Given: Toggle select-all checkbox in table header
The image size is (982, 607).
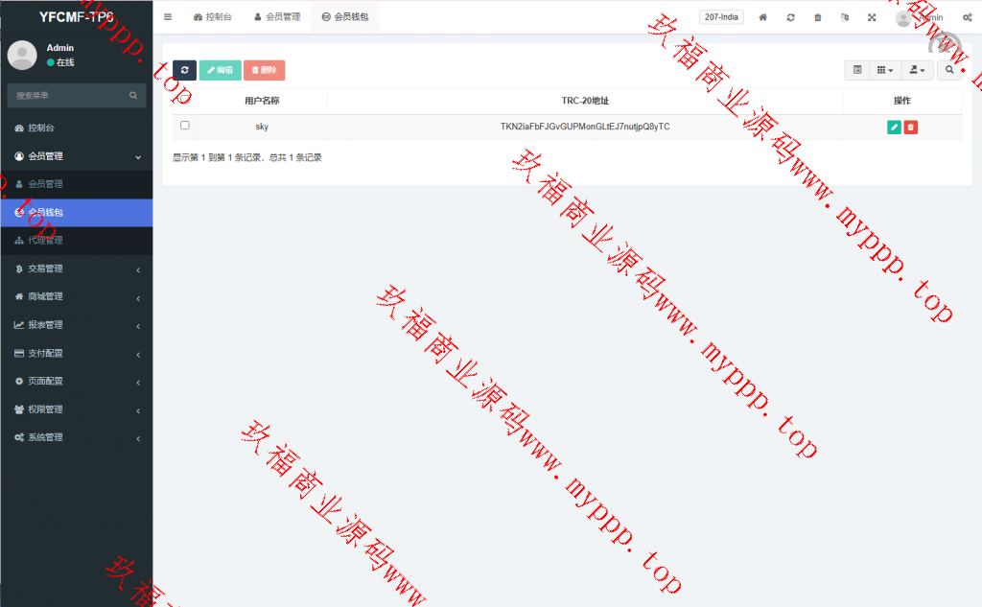Looking at the screenshot, I should tap(185, 99).
